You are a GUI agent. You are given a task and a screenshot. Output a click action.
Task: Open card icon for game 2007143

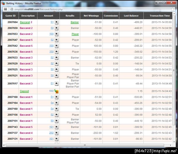click(x=57, y=127)
